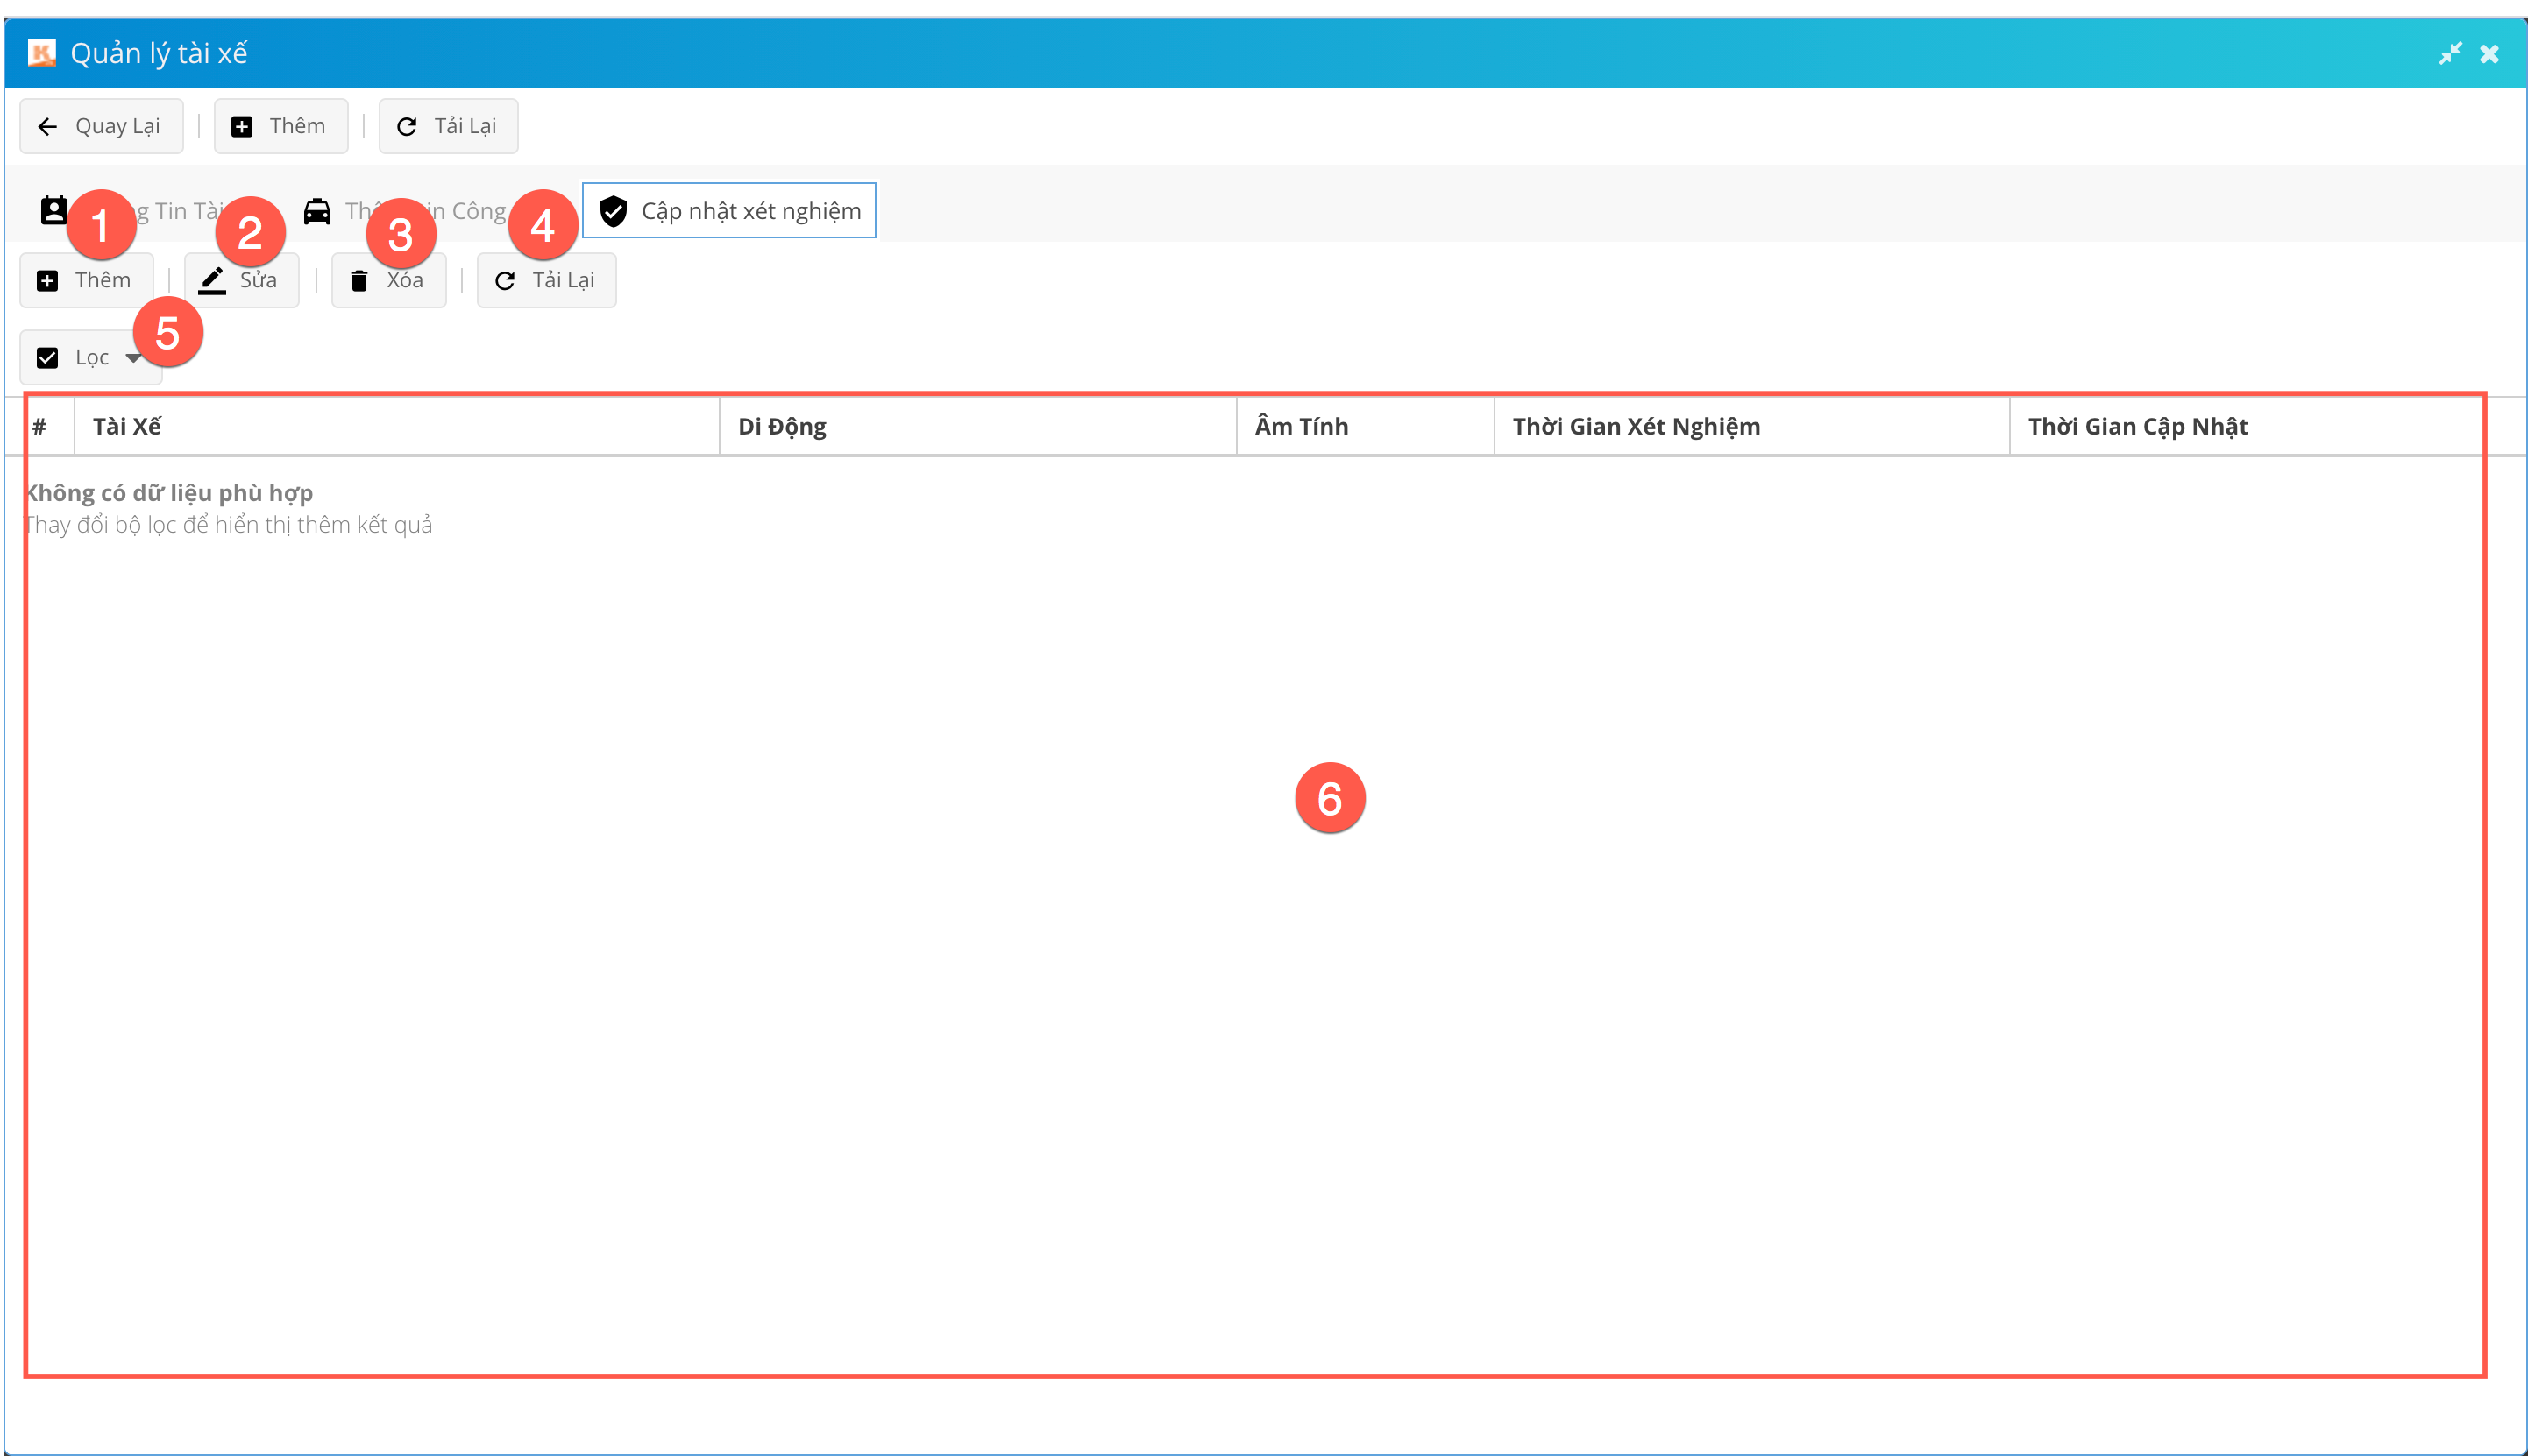Click the Quay Lại back arrow icon
Image resolution: width=2528 pixels, height=1456 pixels.
click(47, 126)
